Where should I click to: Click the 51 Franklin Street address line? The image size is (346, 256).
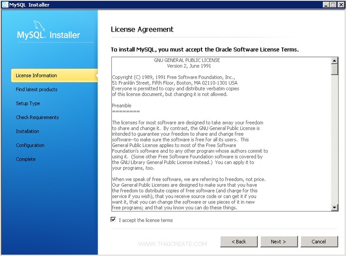coord(175,83)
